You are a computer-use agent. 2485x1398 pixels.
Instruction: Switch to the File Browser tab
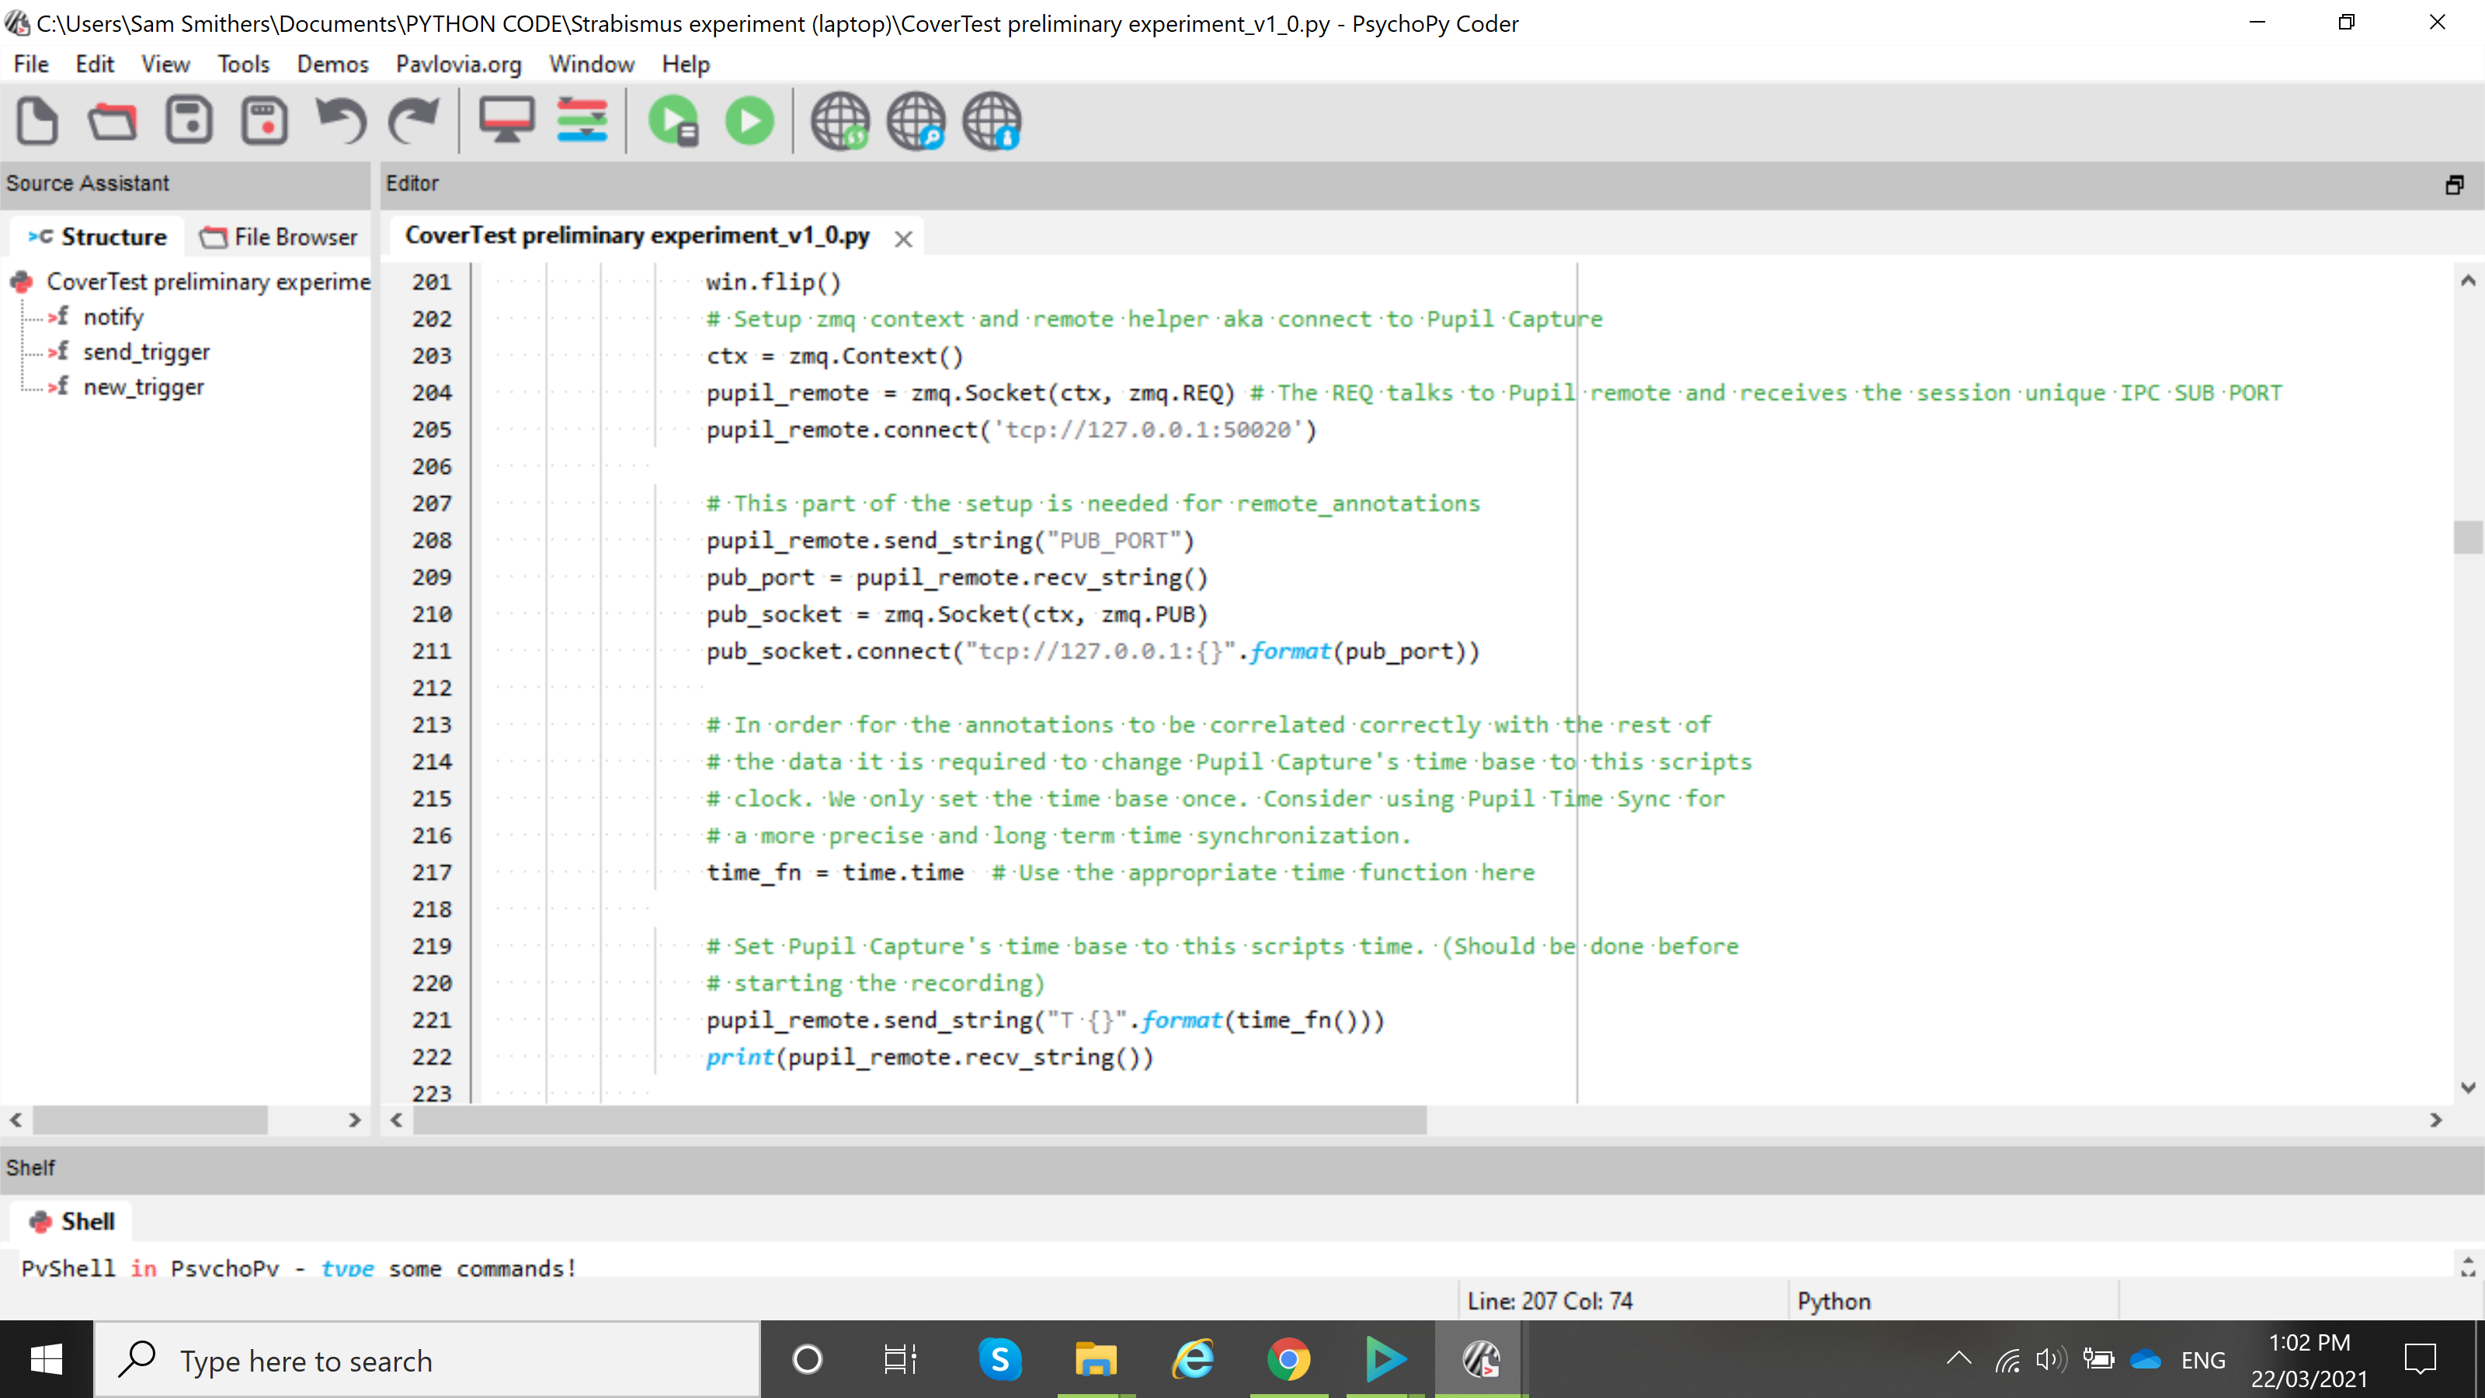pyautogui.click(x=279, y=236)
